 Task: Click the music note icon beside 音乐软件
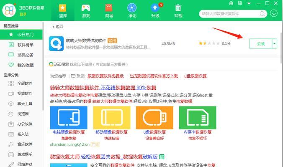pyautogui.click(x=11, y=144)
